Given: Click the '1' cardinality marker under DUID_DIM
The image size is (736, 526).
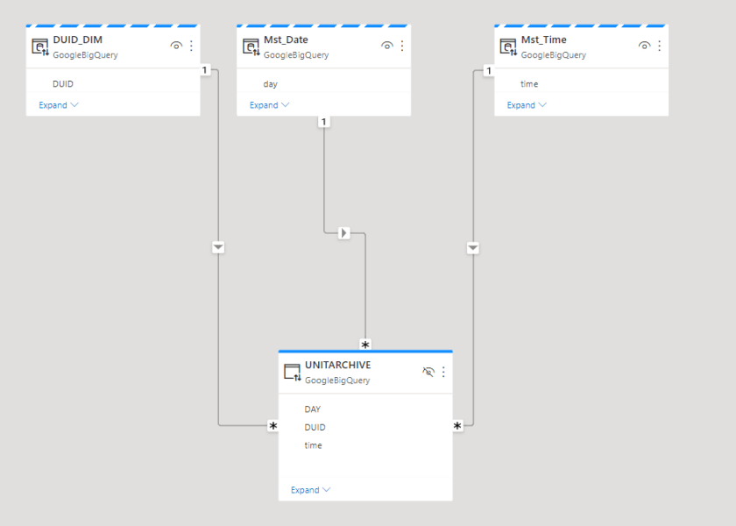Looking at the screenshot, I should [208, 70].
